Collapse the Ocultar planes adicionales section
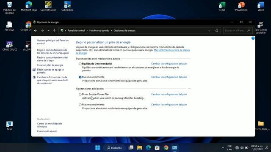This screenshot has height=152, width=271. [x=189, y=89]
